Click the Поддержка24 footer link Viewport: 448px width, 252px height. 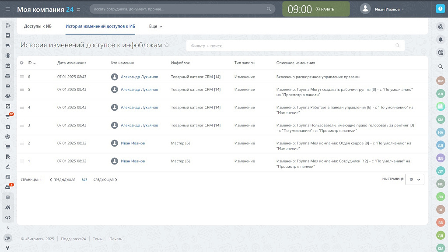tap(73, 239)
